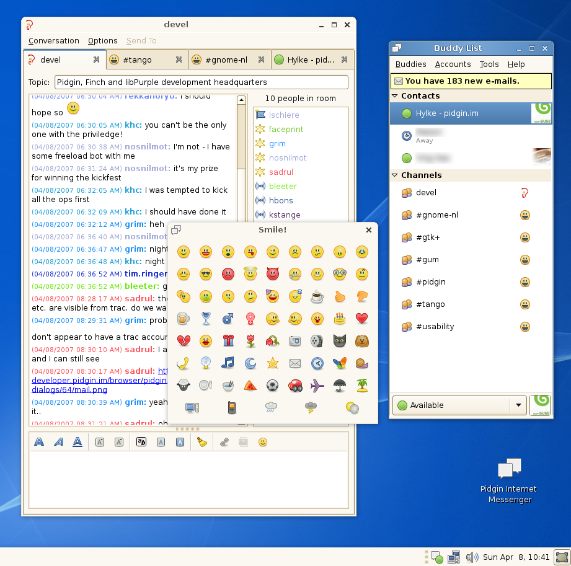This screenshot has height=566, width=571.
Task: Toggle underline text formatting
Action: point(77,442)
